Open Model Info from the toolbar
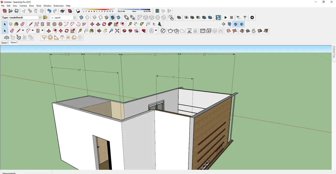The image size is (336, 174). tap(70, 11)
